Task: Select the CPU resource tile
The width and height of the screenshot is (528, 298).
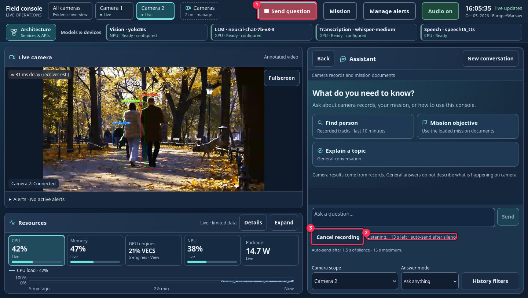Action: [x=37, y=250]
